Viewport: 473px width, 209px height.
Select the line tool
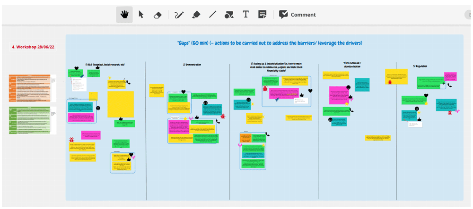(x=213, y=15)
